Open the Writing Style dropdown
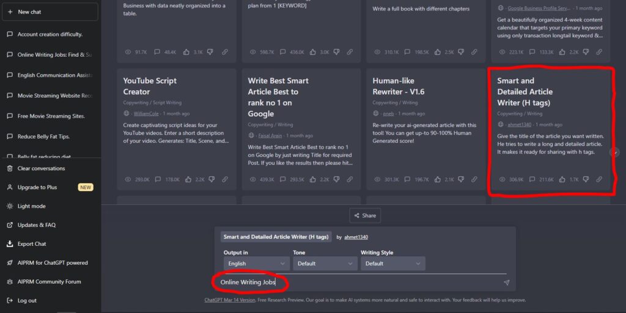The height and width of the screenshot is (313, 626). 393,264
